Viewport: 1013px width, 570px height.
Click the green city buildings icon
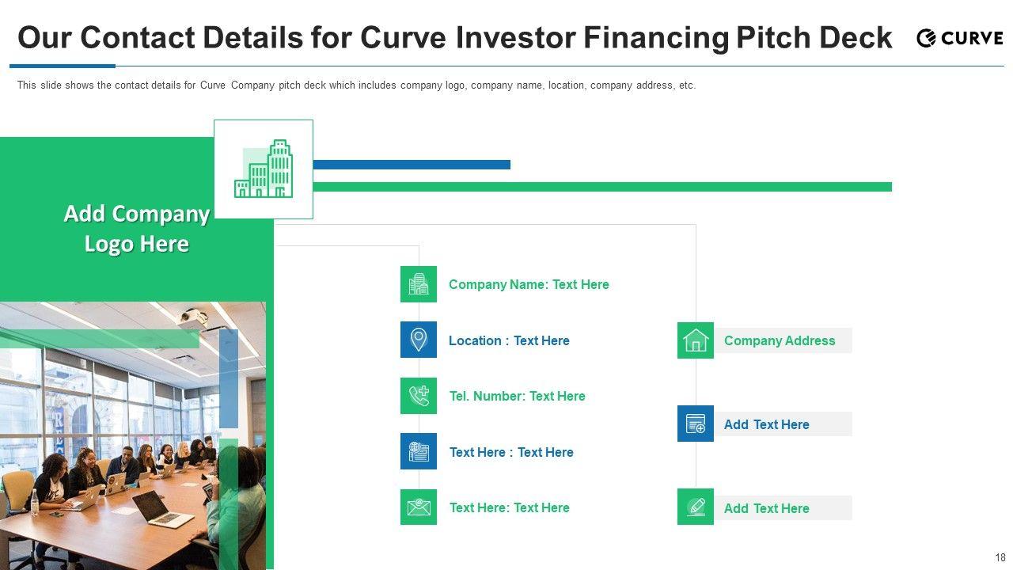[x=264, y=169]
